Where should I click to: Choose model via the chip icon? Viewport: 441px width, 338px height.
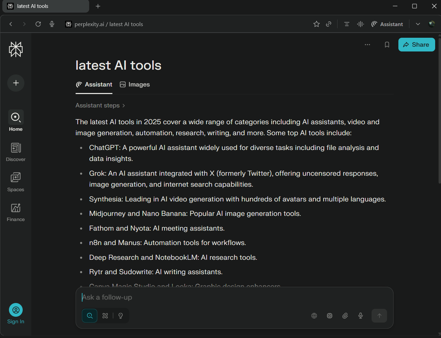[330, 316]
